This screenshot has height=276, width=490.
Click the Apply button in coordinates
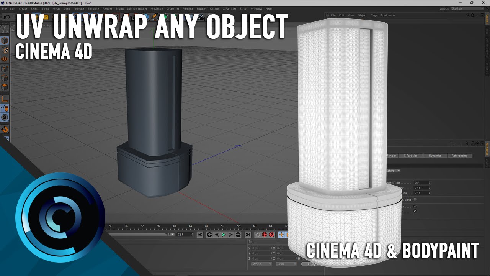(x=312, y=264)
